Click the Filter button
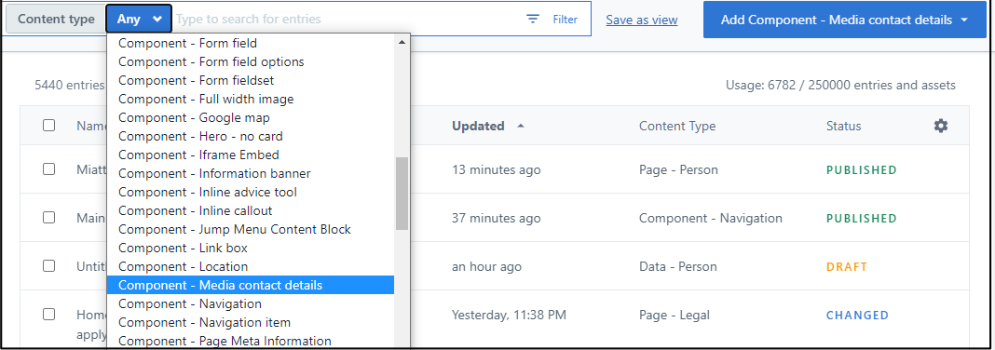Screen dimensions: 995x350 [552, 19]
